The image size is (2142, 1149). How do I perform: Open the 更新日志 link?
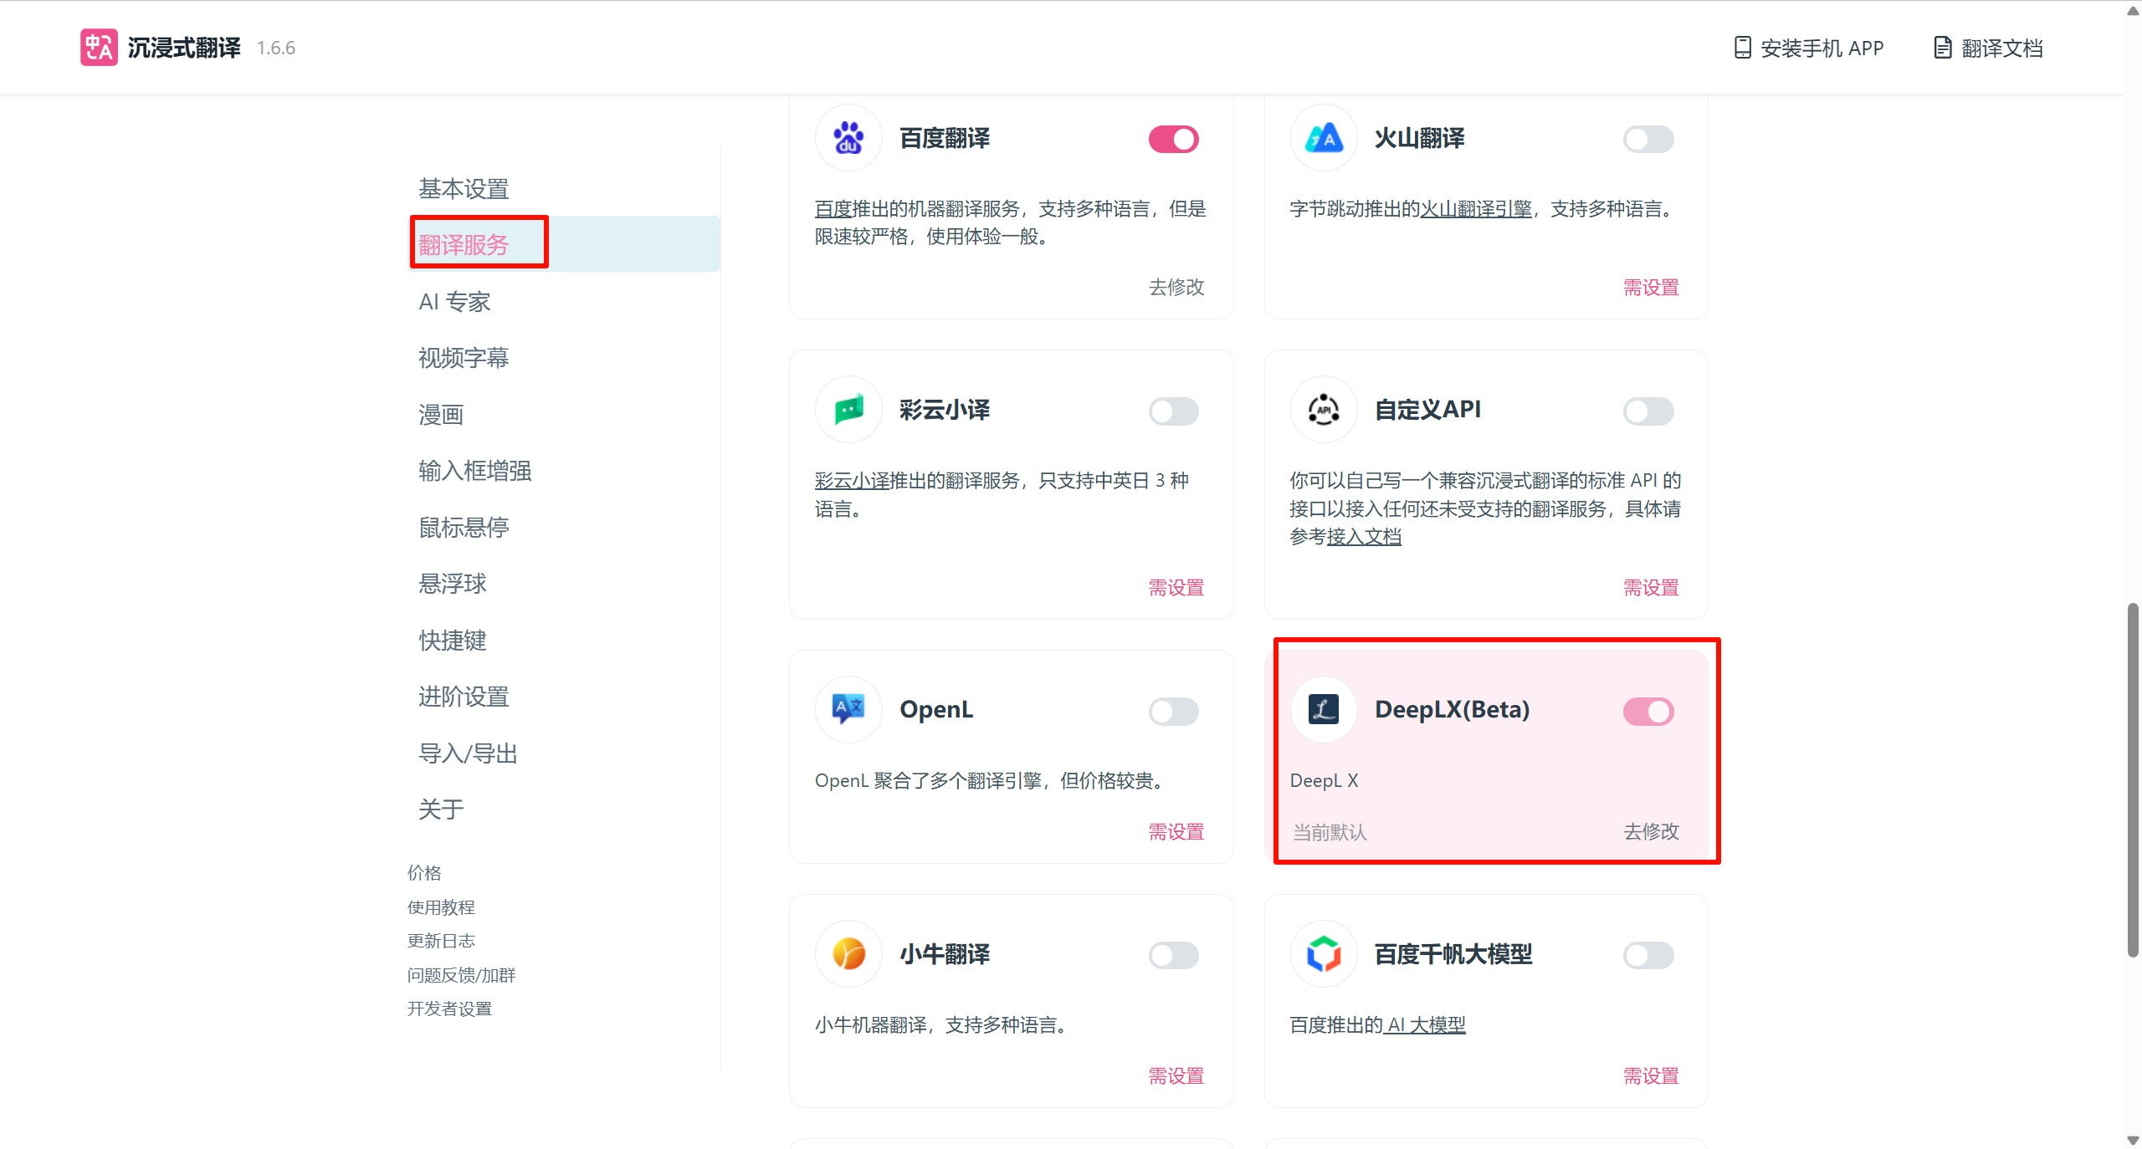(441, 941)
